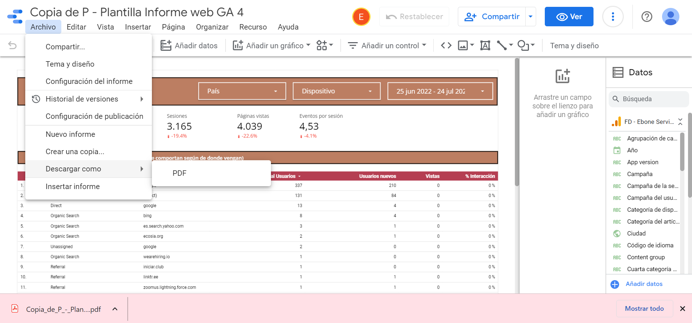Click the Añadir datos link in panel
692x323 pixels.
(x=644, y=284)
